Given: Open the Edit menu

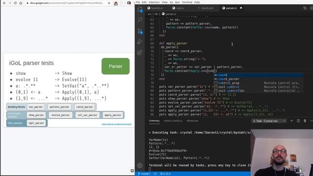Looking at the screenshot, I should point(144,2).
